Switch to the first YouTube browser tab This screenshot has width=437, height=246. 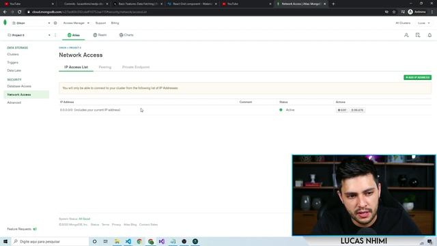click(x=28, y=4)
